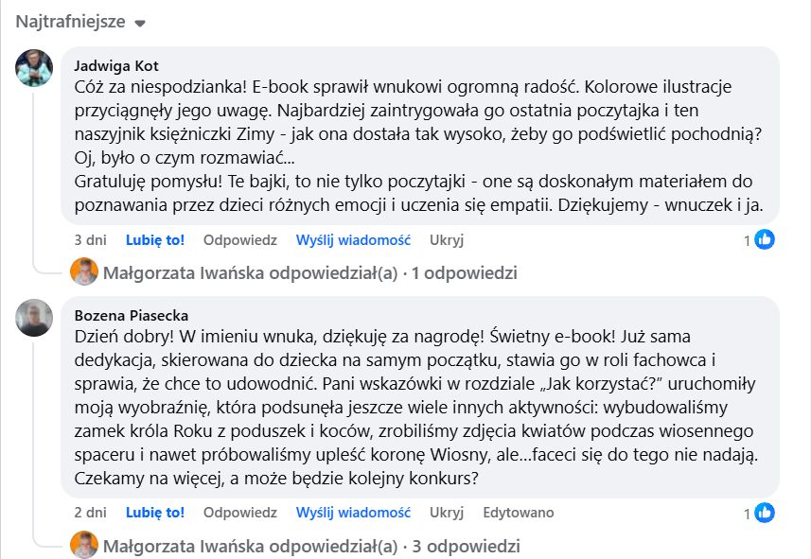Click Małgorzata Iwańska's avatar under Jadwiga's comment
The width and height of the screenshot is (811, 559).
pos(84,271)
